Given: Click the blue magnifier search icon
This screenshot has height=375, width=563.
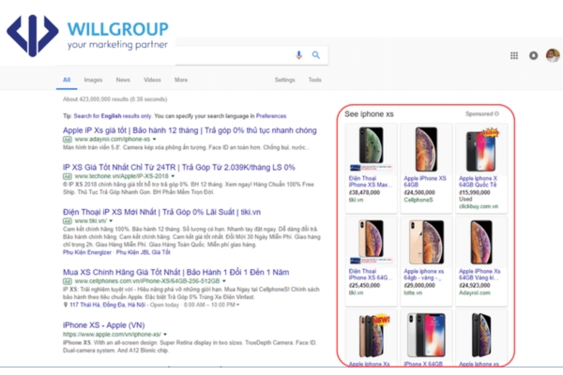Looking at the screenshot, I should (x=315, y=55).
